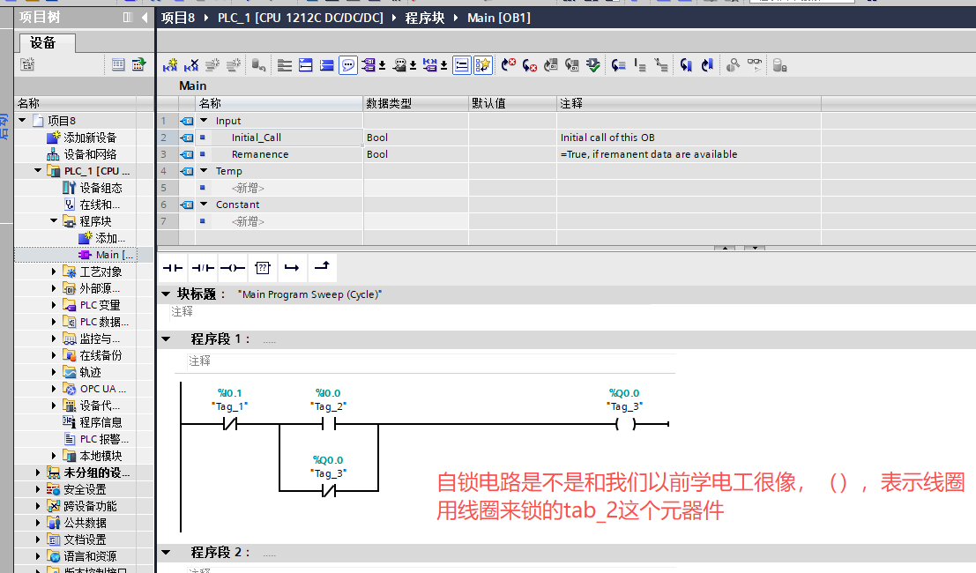Viewport: 976px width, 573px height.
Task: Select the Tag_2 normally open contact
Action: 329,424
